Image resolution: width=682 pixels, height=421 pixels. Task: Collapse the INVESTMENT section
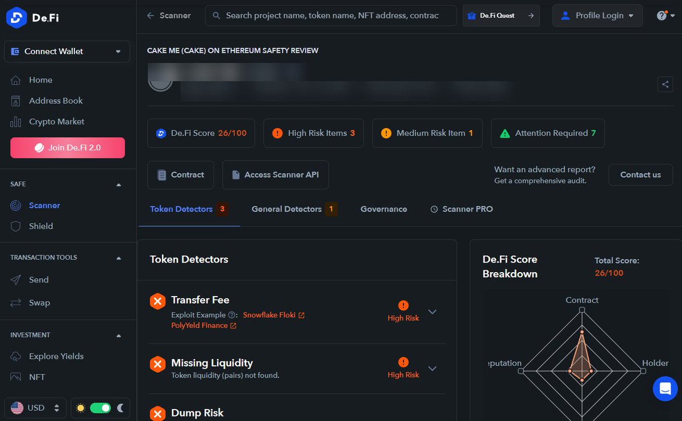(x=119, y=336)
